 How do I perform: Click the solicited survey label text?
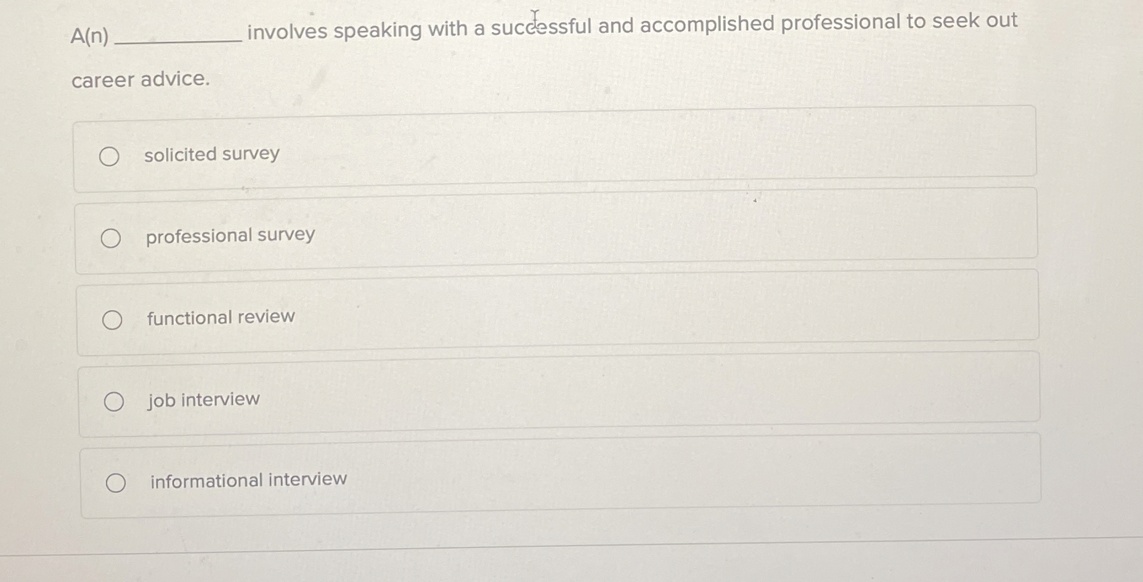212,154
